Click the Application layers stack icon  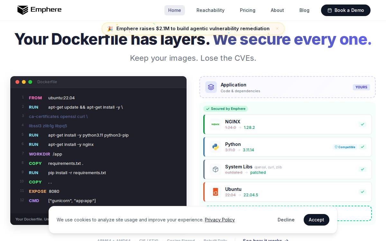211,87
